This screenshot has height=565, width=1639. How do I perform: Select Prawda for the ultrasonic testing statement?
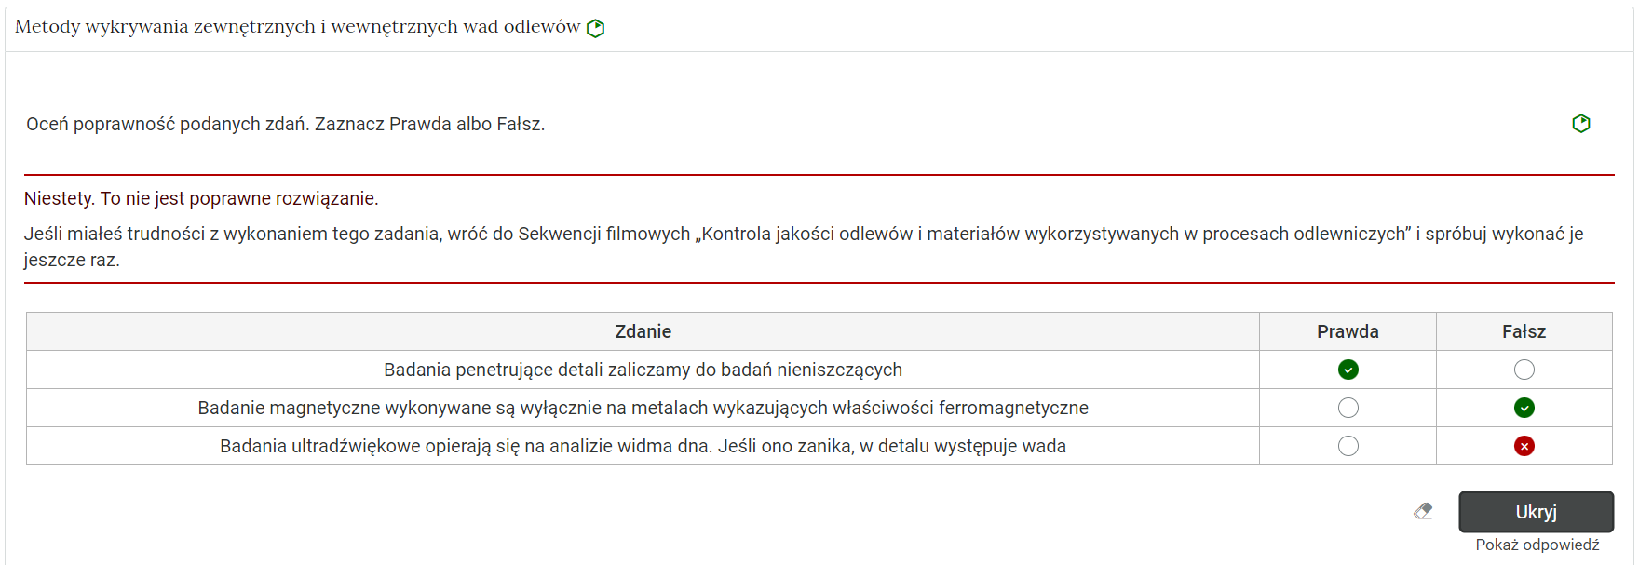click(x=1347, y=445)
